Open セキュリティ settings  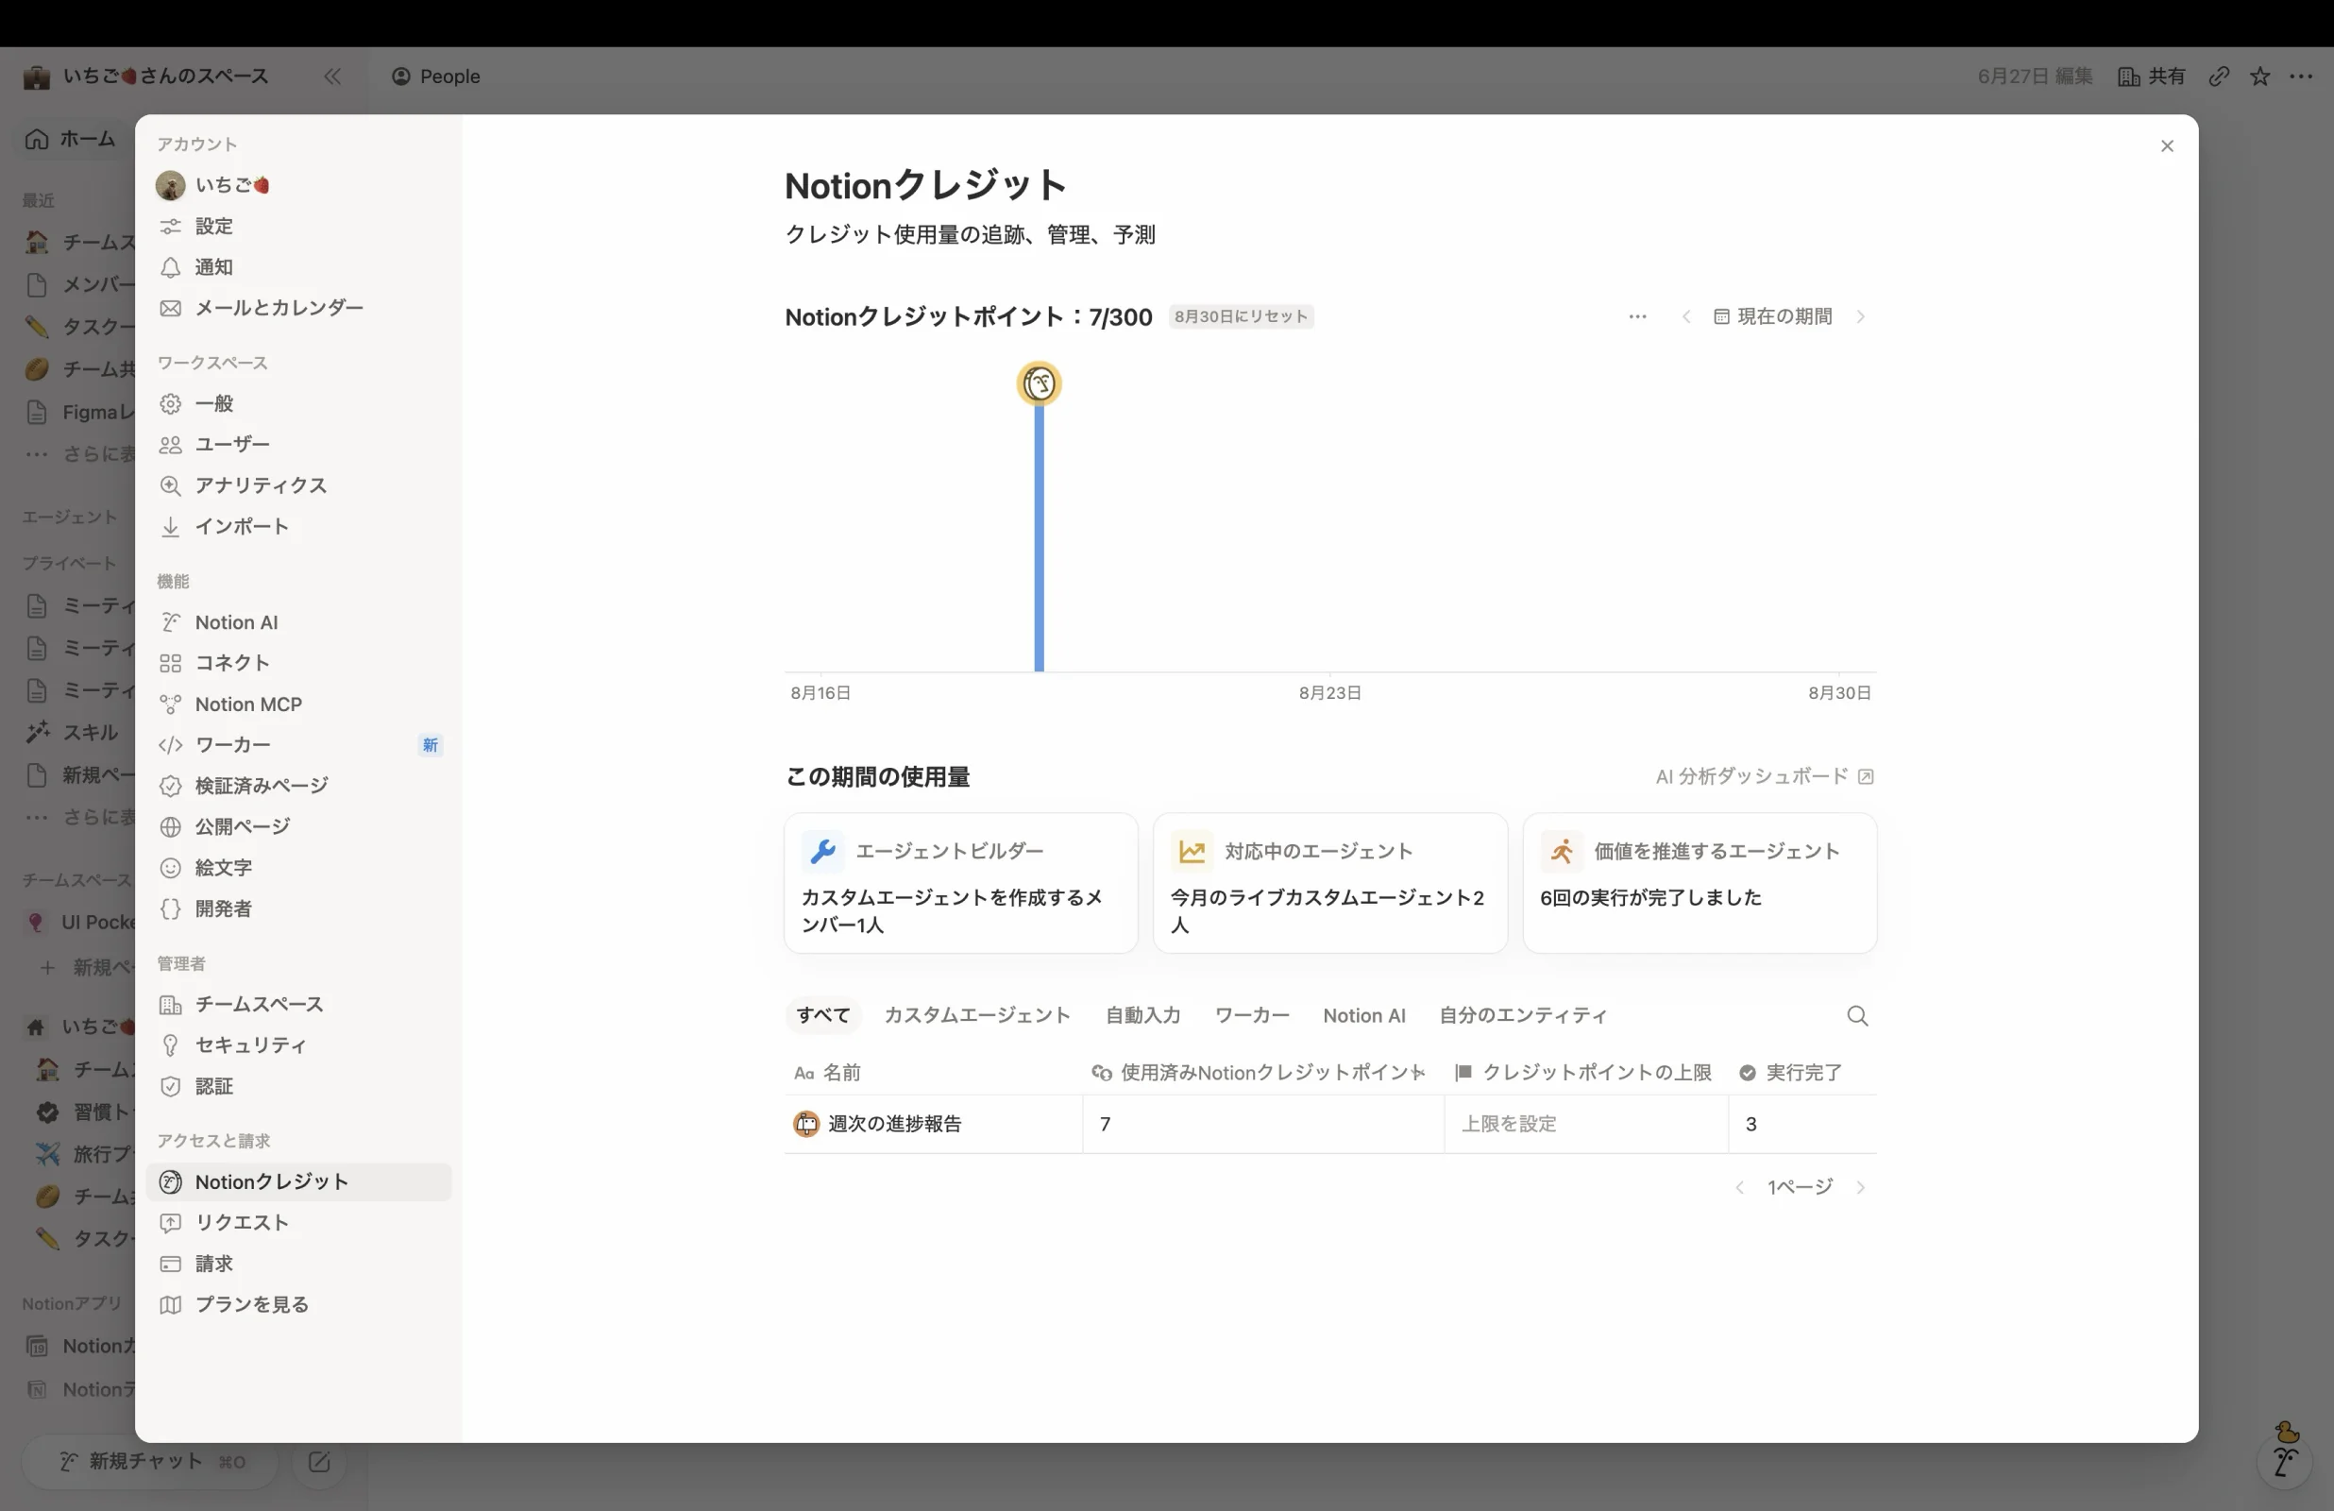pos(298,1044)
